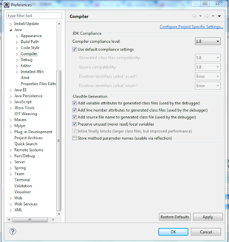This screenshot has width=229, height=242.
Task: Select Validation preferences item
Action: (23, 186)
